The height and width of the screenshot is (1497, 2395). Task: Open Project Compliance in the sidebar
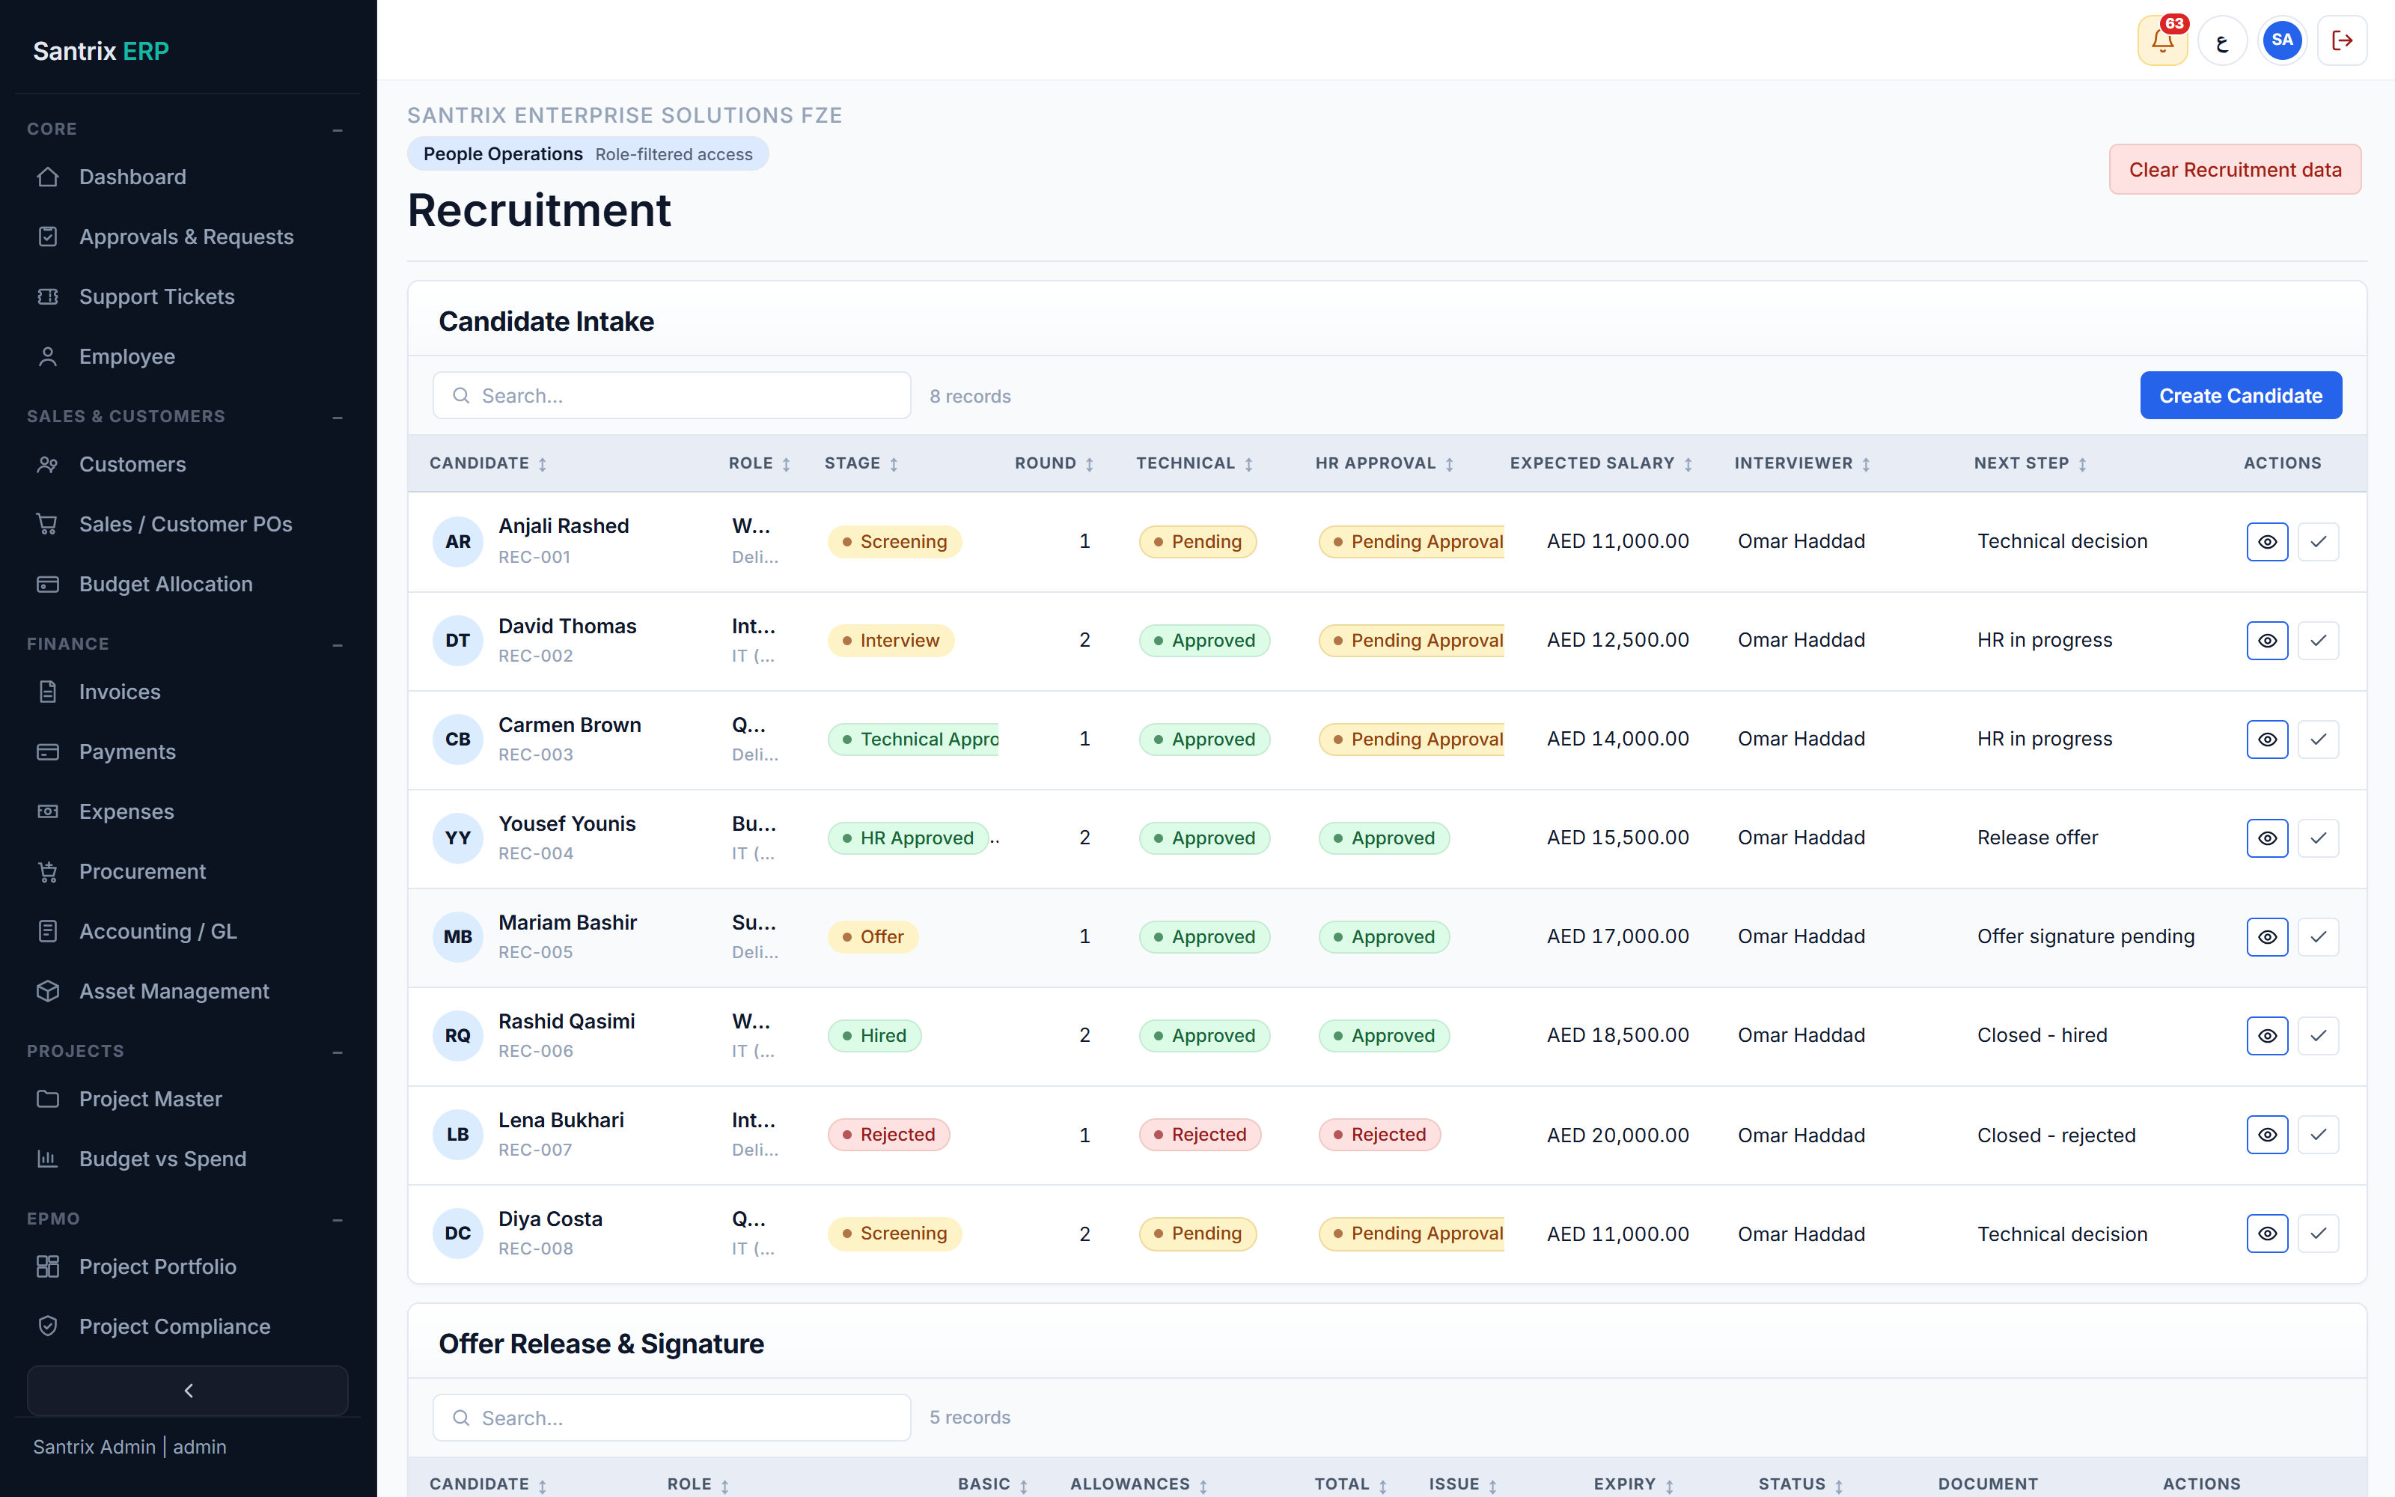tap(188, 1326)
